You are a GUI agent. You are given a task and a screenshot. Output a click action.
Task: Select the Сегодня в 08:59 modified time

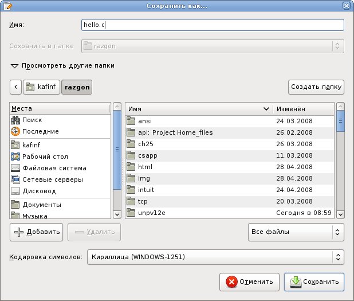click(304, 213)
